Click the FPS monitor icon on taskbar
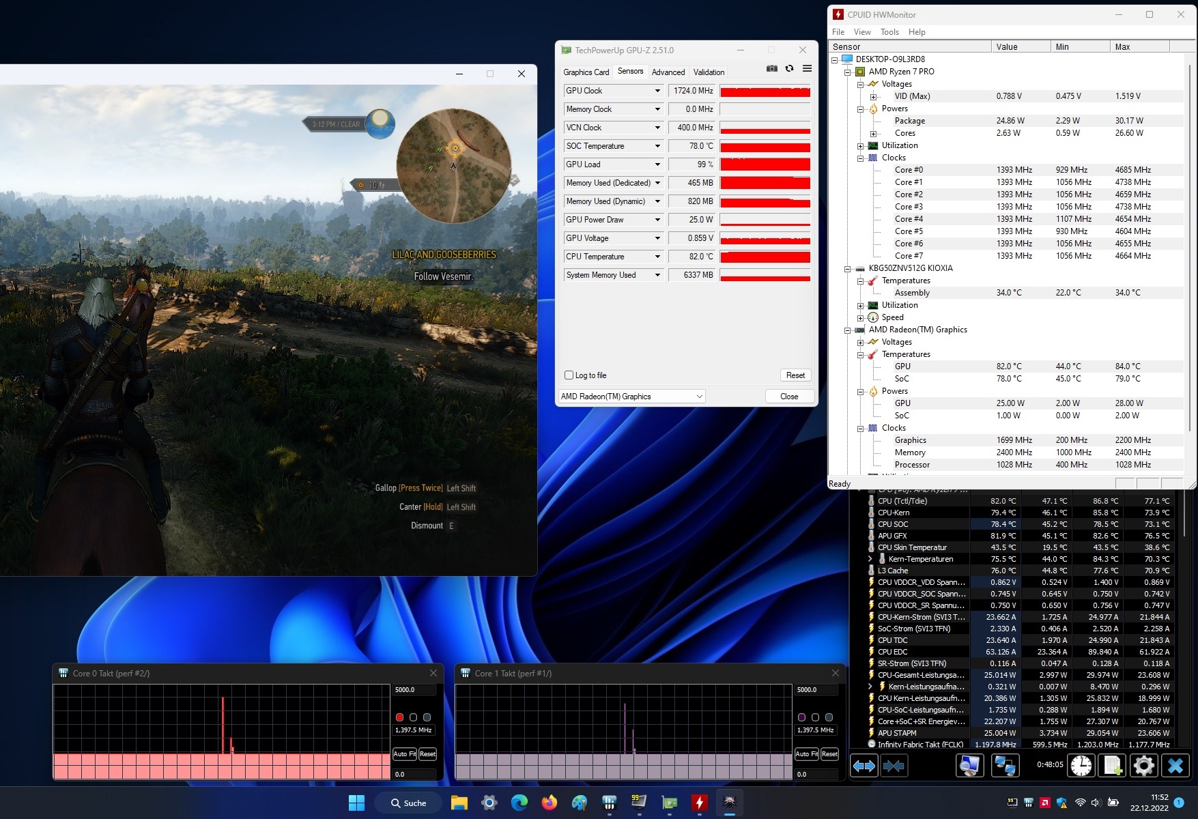Image resolution: width=1198 pixels, height=819 pixels. [x=640, y=803]
